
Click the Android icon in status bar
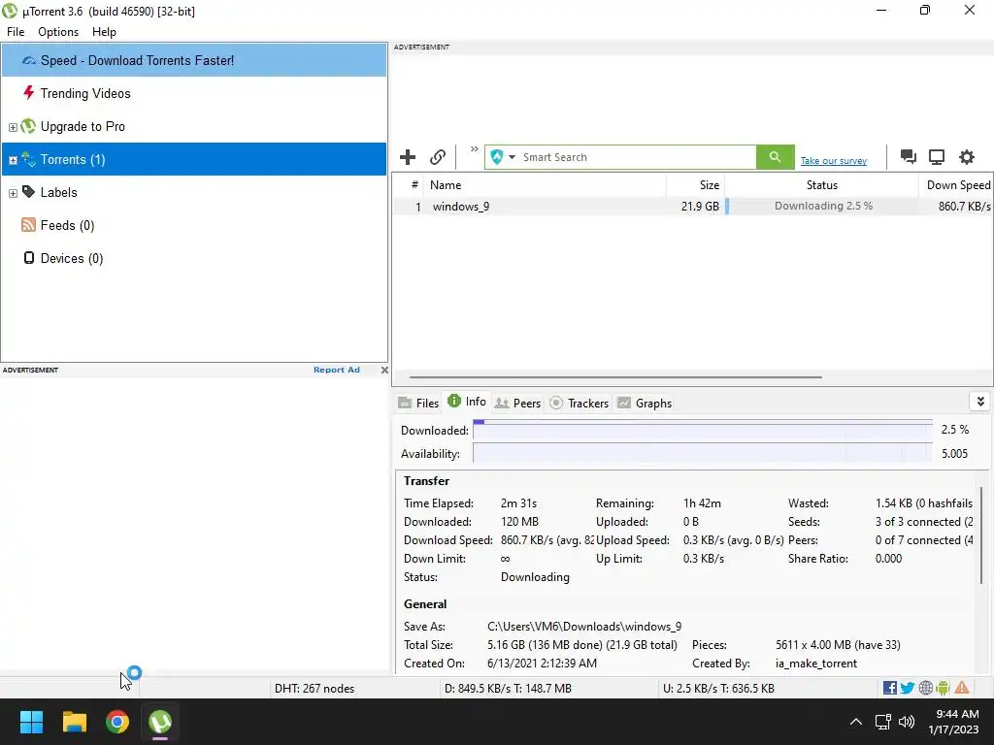pyautogui.click(x=943, y=688)
